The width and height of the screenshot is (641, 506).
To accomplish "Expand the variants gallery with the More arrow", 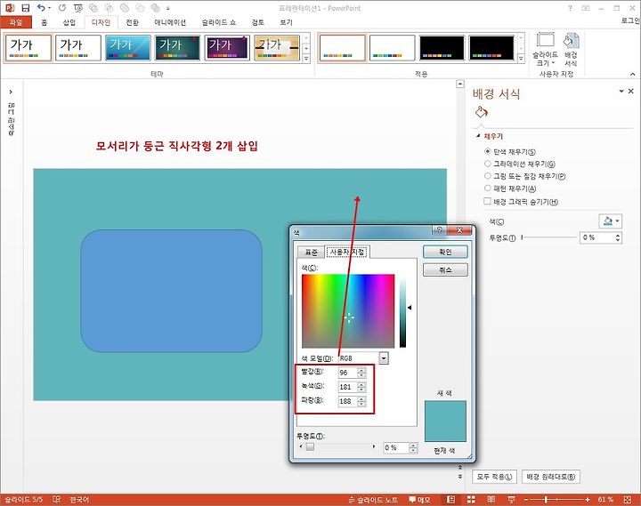I will tap(521, 59).
